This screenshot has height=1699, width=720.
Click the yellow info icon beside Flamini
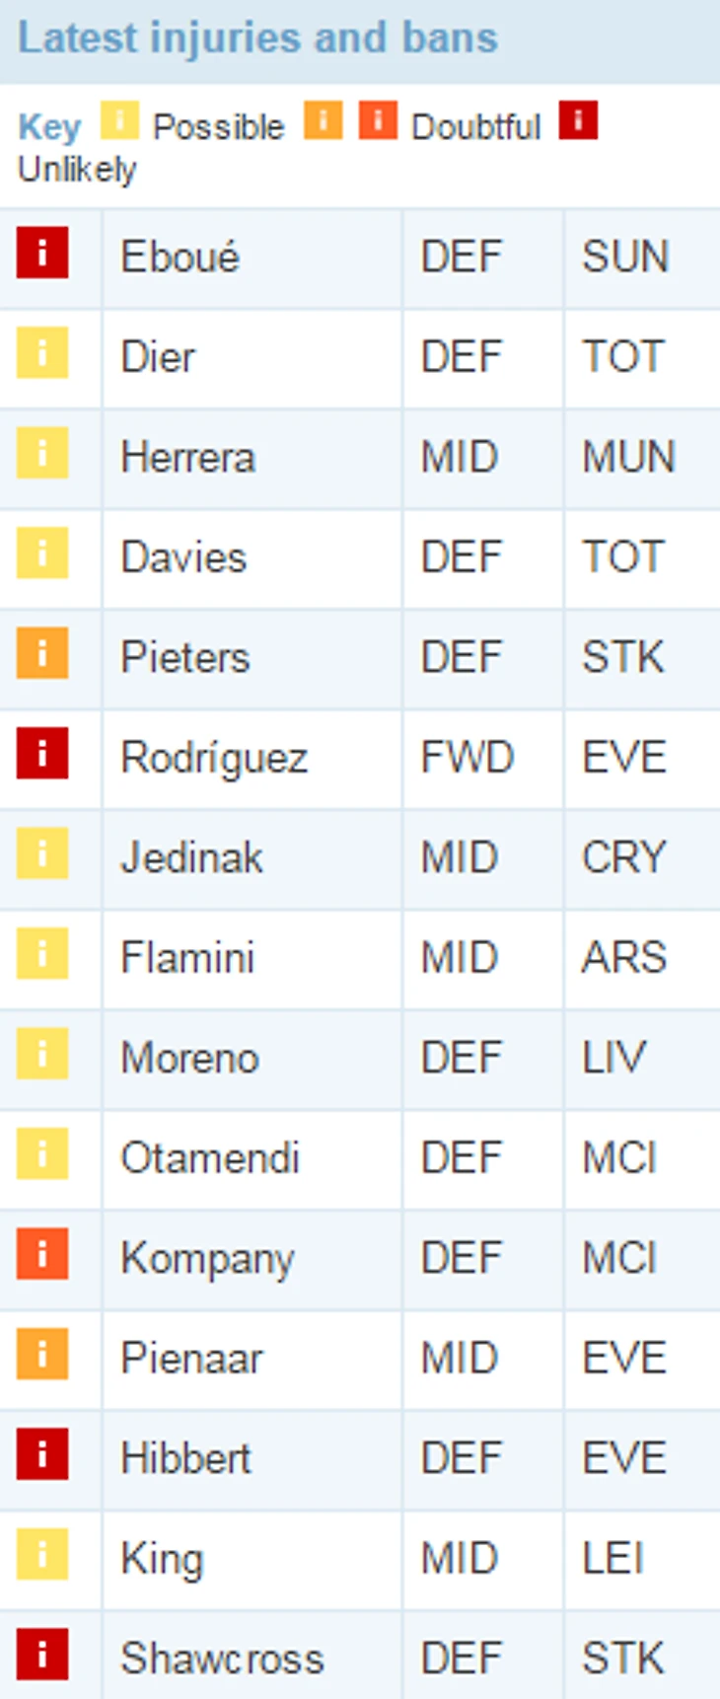click(x=42, y=954)
